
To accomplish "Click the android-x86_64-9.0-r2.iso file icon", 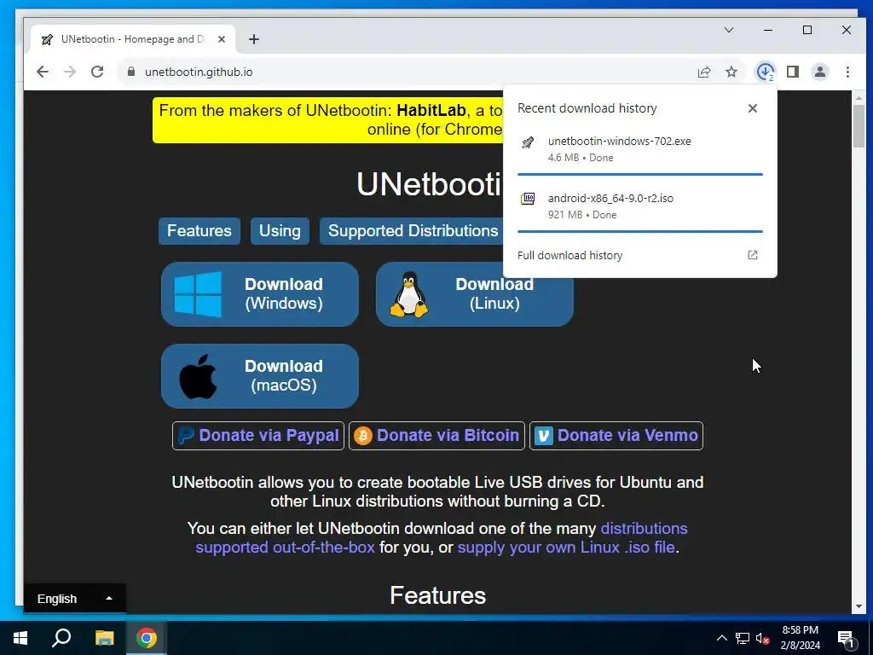I will (528, 198).
